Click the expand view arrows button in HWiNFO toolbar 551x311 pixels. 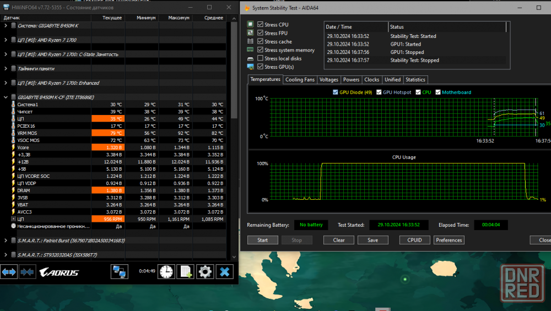(x=9, y=272)
